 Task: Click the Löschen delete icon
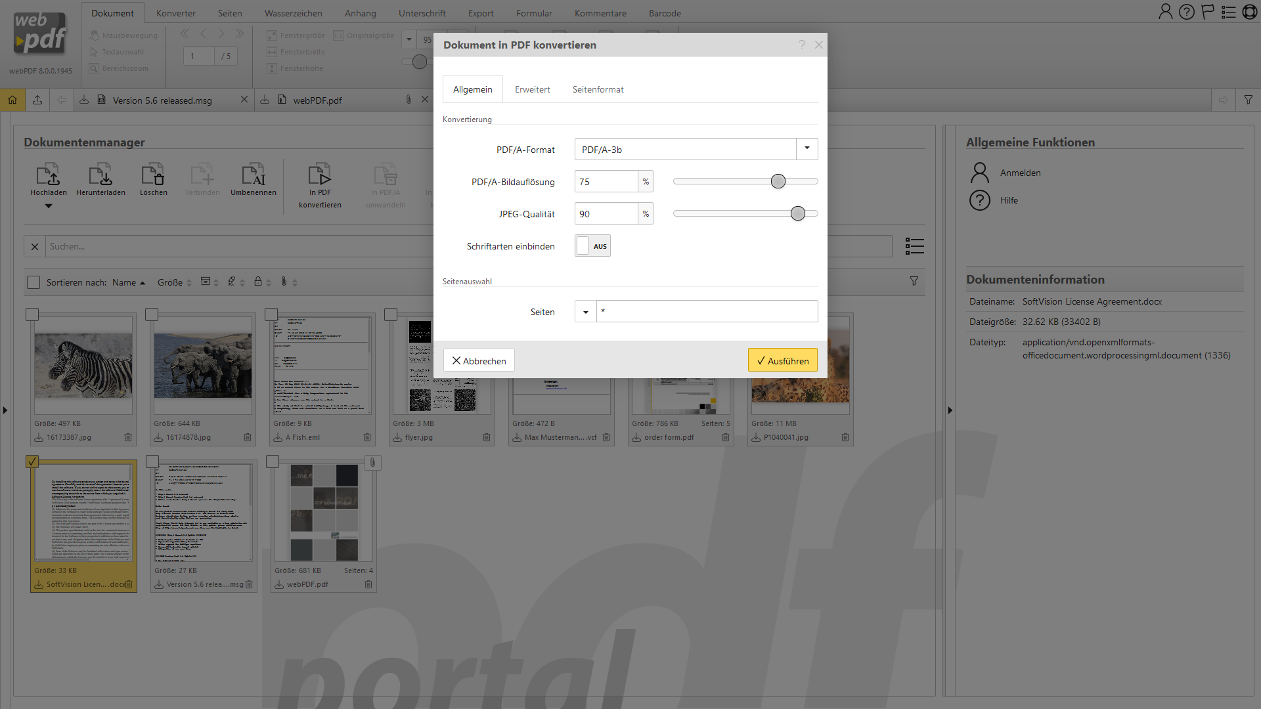coord(153,175)
